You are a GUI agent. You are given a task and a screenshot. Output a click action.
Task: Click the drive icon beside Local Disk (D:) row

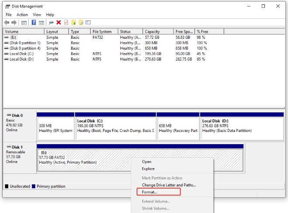(7, 59)
